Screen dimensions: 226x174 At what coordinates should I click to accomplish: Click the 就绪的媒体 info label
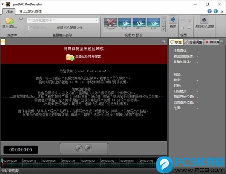pyautogui.click(x=182, y=62)
